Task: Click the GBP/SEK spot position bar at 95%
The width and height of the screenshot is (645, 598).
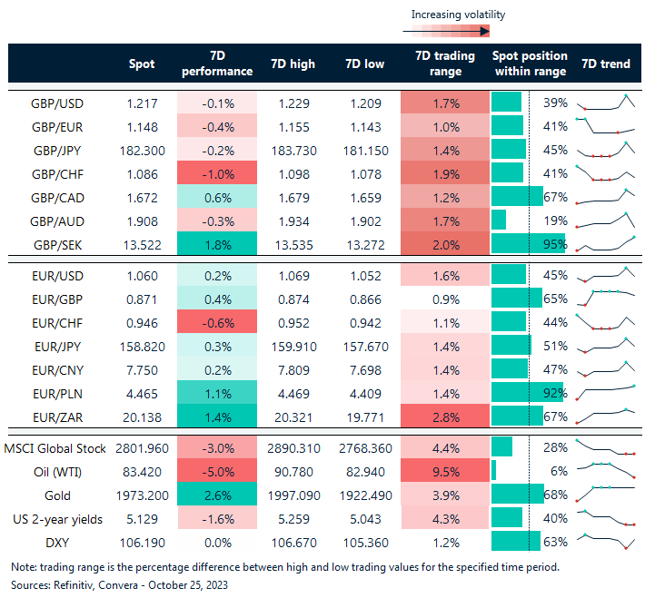Action: [527, 241]
